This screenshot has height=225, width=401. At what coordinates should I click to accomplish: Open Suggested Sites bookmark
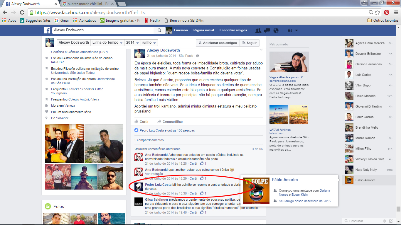pyautogui.click(x=35, y=21)
